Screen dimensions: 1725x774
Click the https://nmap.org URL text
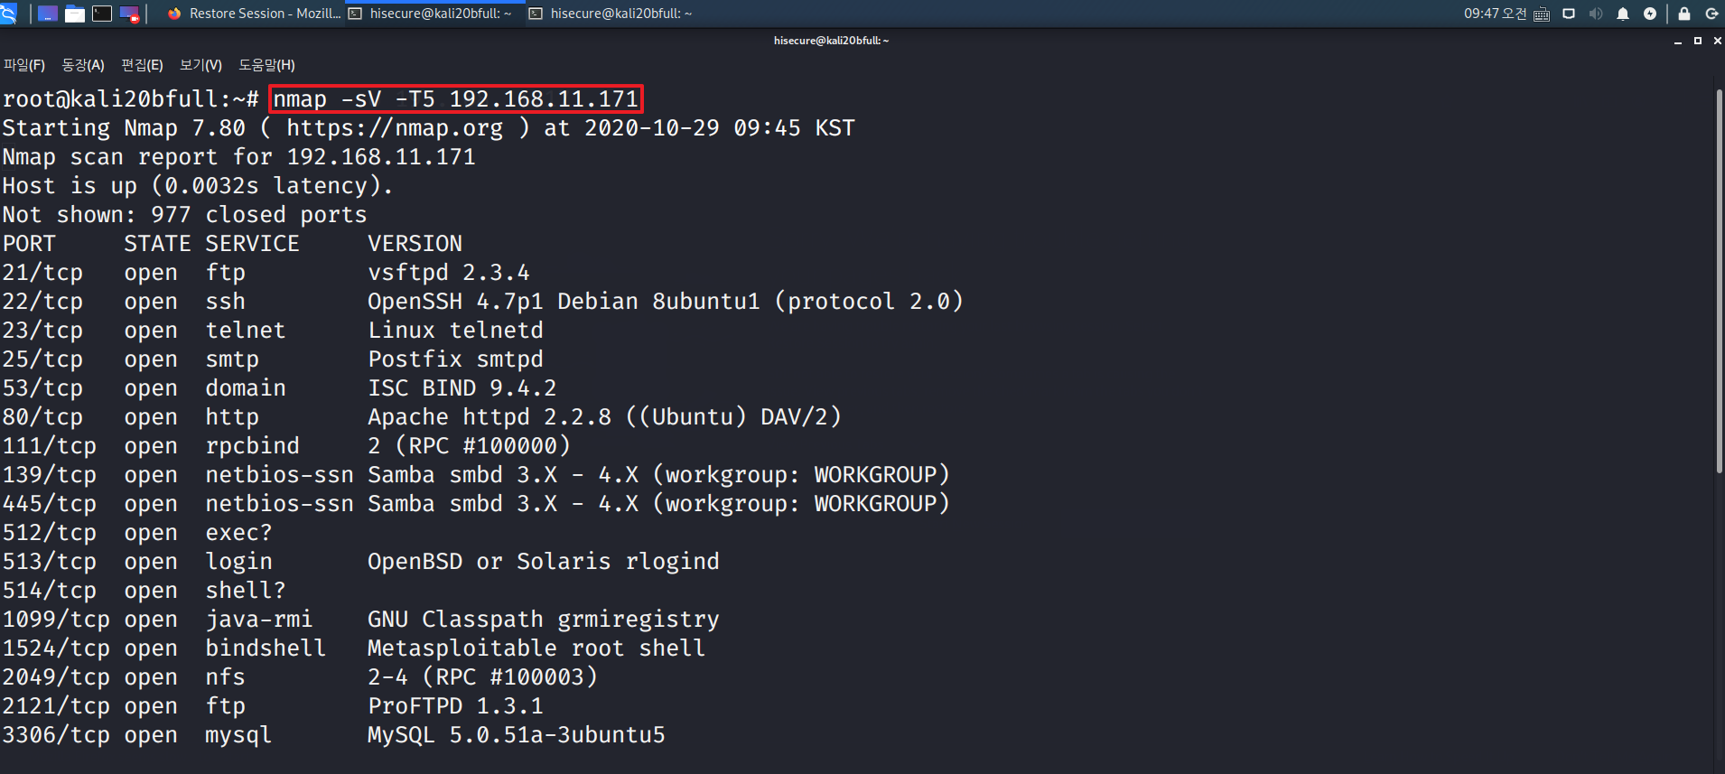tap(395, 128)
